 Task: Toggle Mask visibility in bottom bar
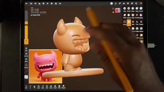51,87
